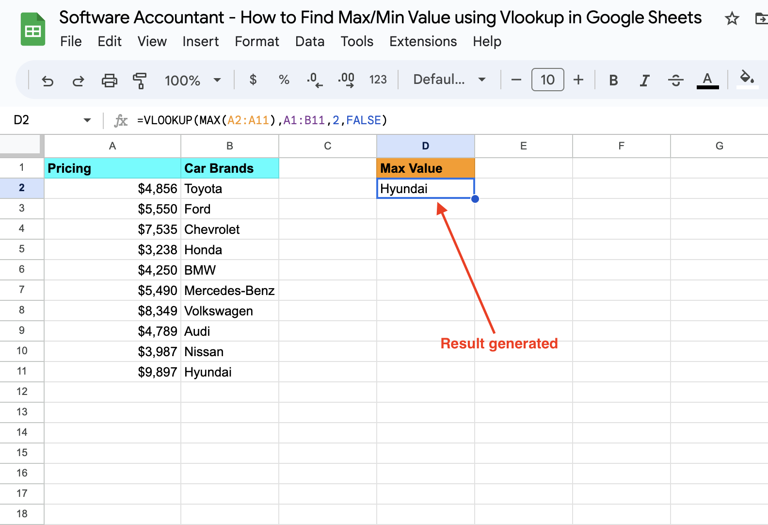
Task: Increase font size with plus
Action: (x=578, y=80)
